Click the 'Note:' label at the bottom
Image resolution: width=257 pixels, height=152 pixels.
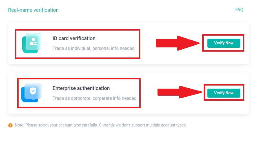(19, 125)
